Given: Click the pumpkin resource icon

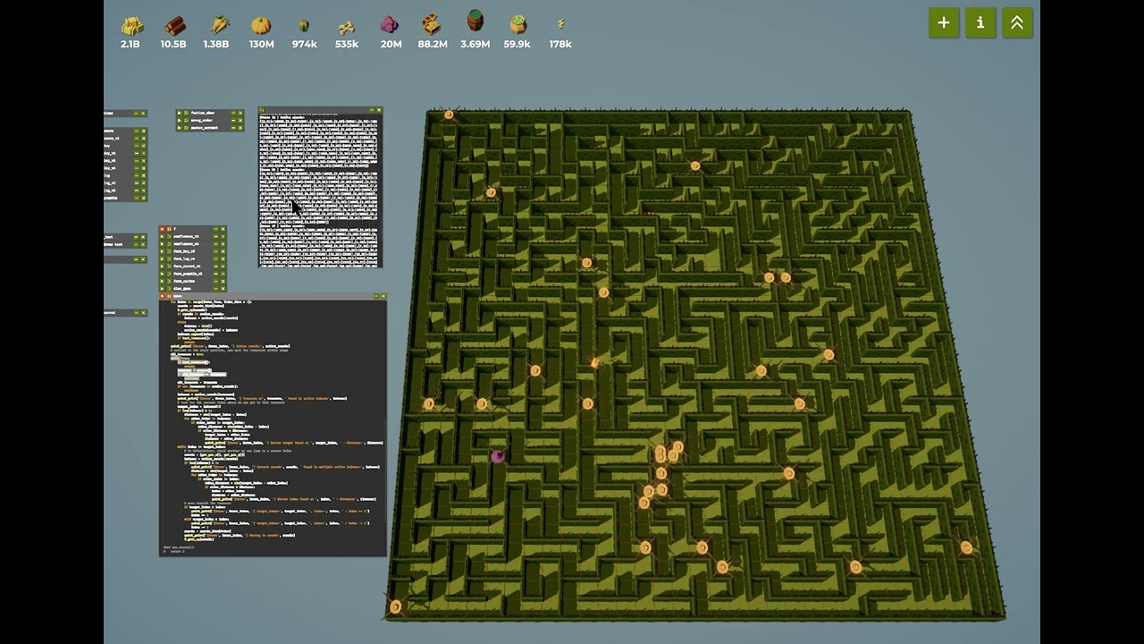Looking at the screenshot, I should 261,25.
